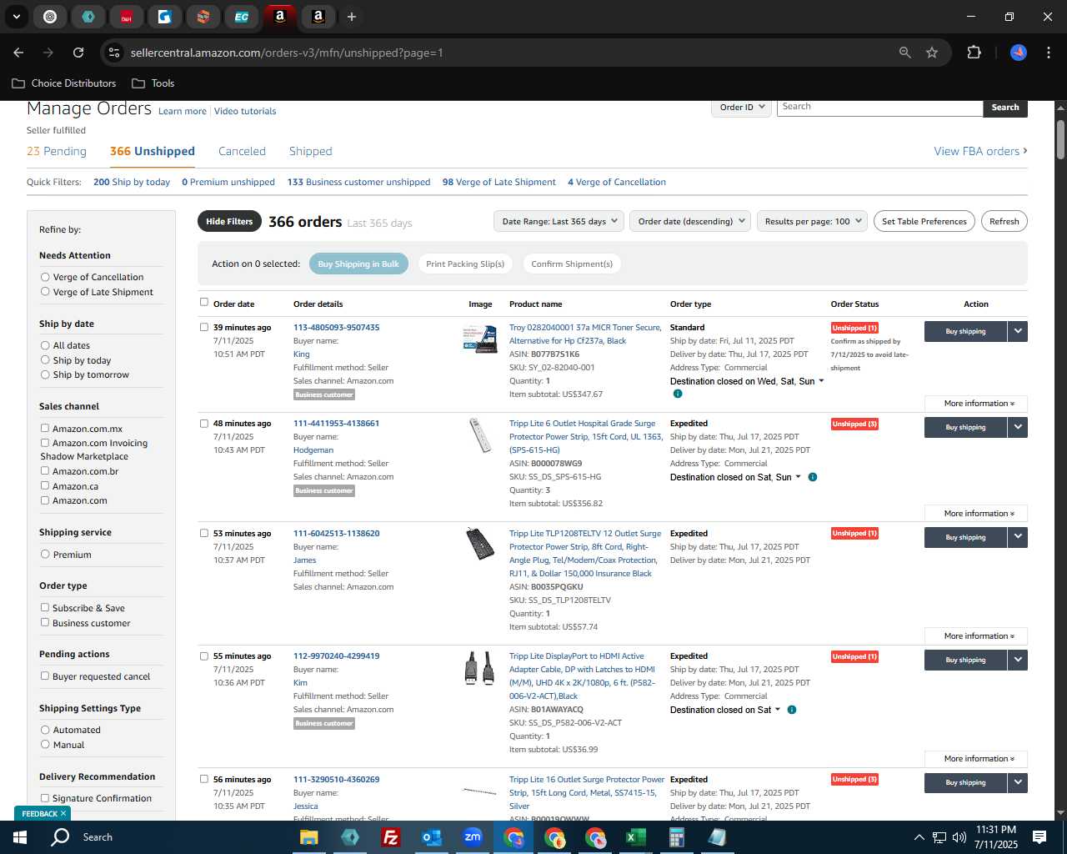Viewport: 1067px width, 854px height.
Task: Select Ship by tomorrow radio button
Action: [45, 374]
